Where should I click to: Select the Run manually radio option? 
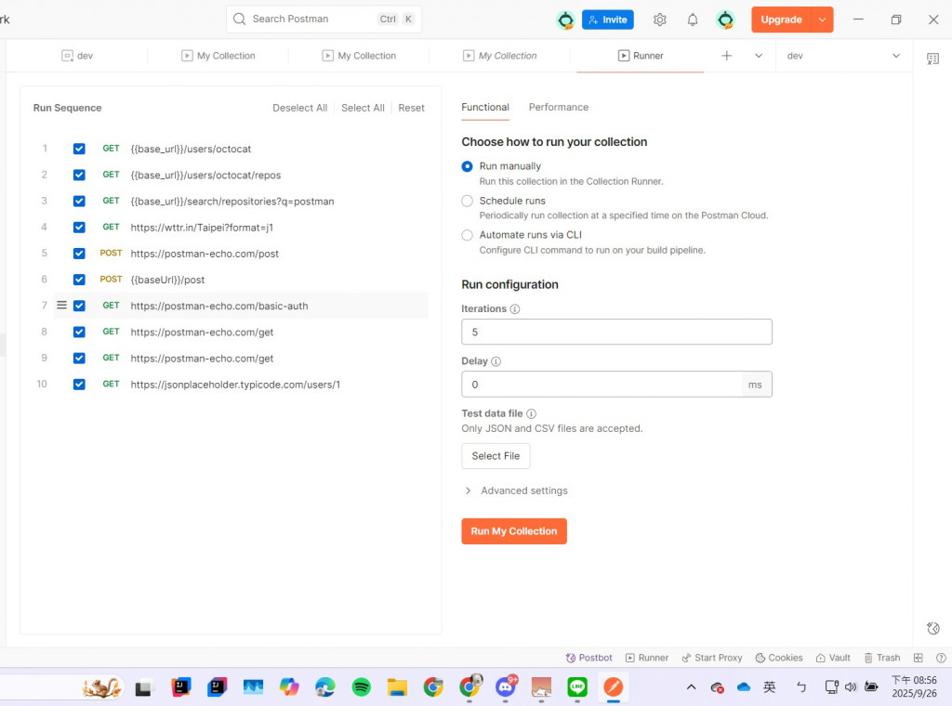(x=467, y=166)
